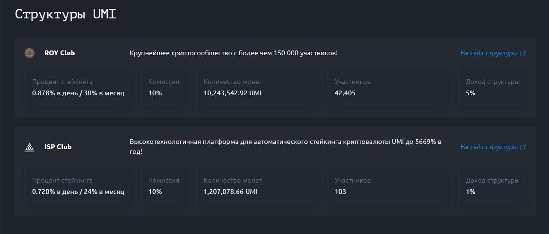
Task: Click the ROY Club circular logo icon
Action: coord(29,53)
